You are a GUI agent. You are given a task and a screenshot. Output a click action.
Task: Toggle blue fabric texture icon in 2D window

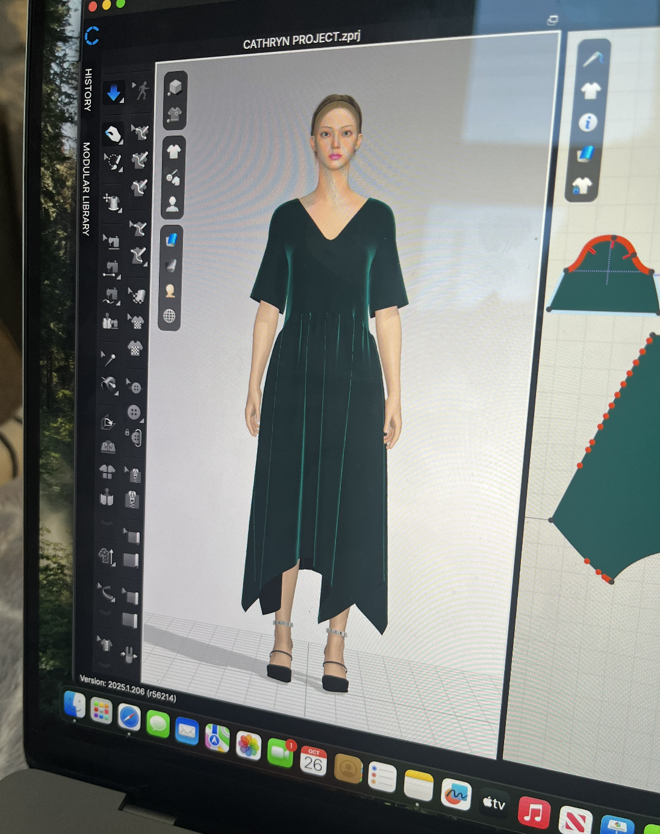click(x=585, y=154)
